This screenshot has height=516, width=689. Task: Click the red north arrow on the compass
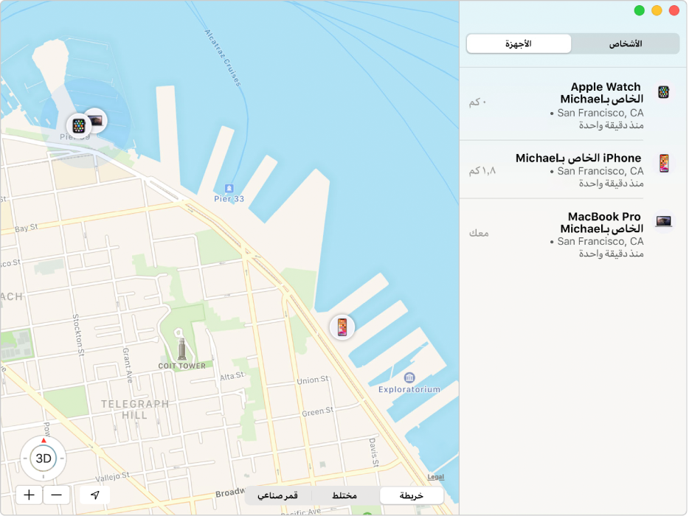tap(44, 440)
